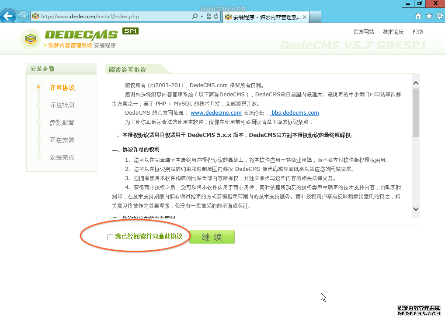Open the www.dedecms.com link
Screen dimensions: 445x320
(x=216, y=113)
